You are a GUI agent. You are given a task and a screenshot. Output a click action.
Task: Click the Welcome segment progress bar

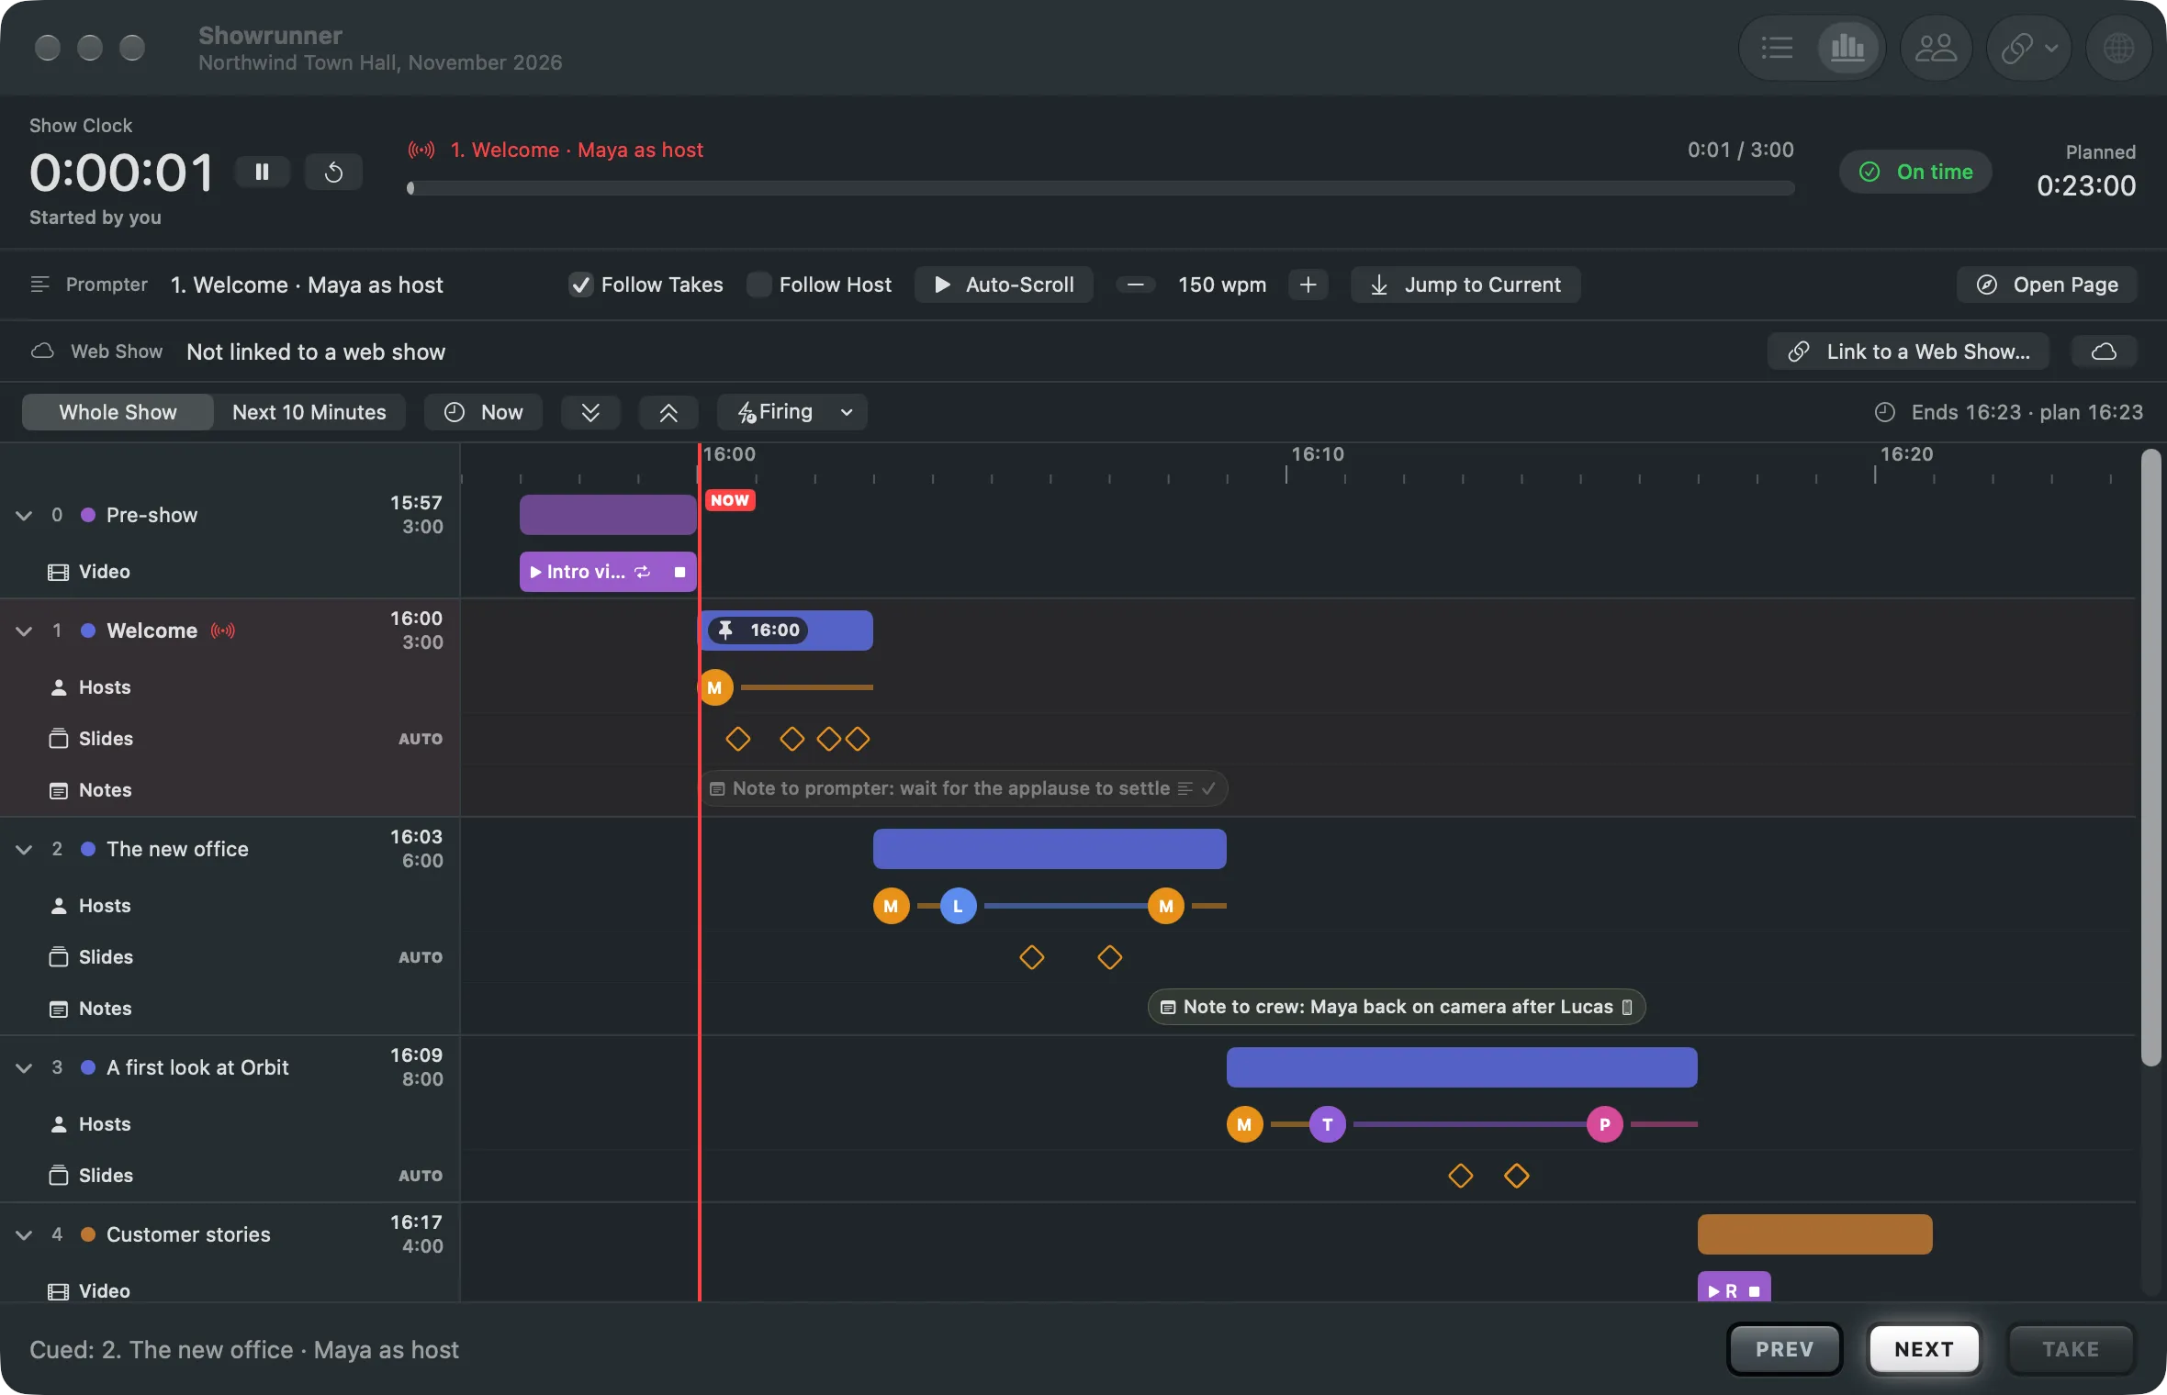pos(1101,188)
